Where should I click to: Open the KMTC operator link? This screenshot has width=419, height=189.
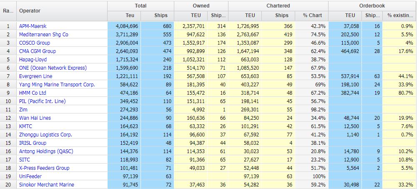(25, 126)
